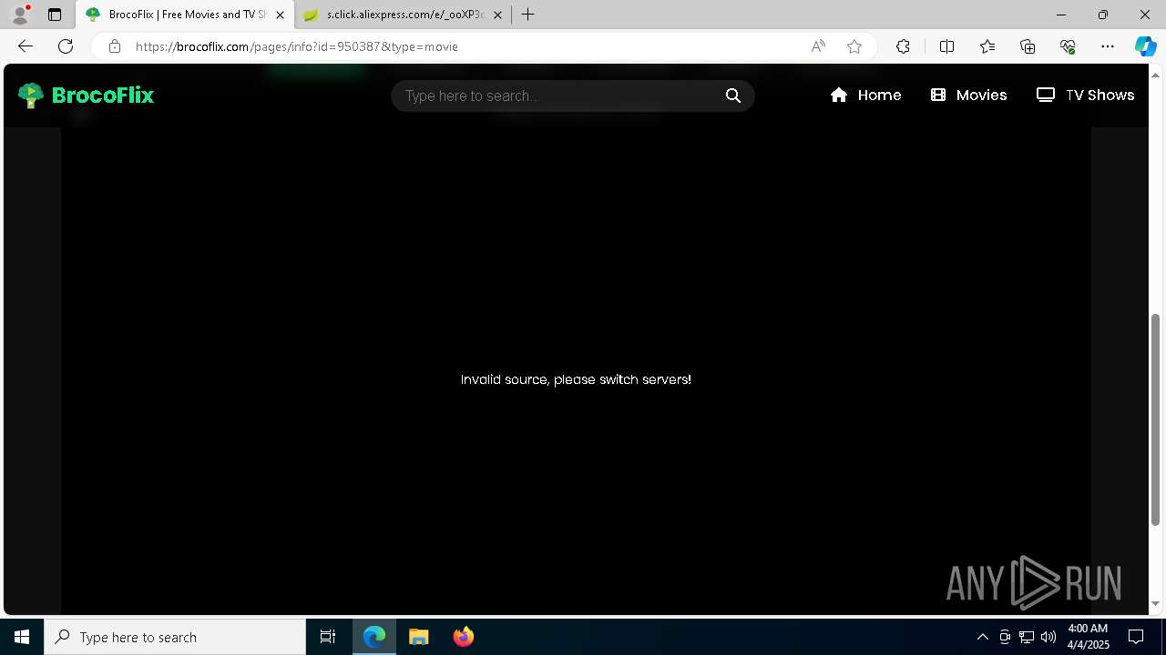Add this page to favorites
This screenshot has width=1166, height=655.
854,46
